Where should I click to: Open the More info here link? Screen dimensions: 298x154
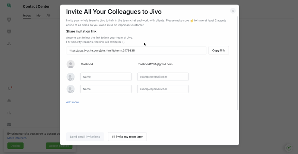(17, 138)
